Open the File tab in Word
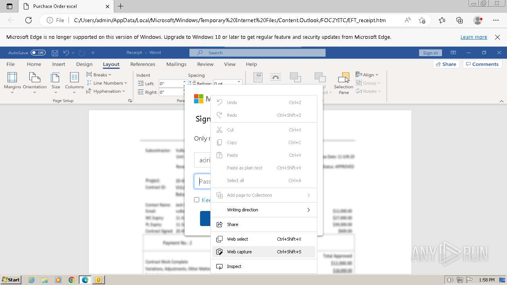Screen dimensions: 507x285 point(11,64)
